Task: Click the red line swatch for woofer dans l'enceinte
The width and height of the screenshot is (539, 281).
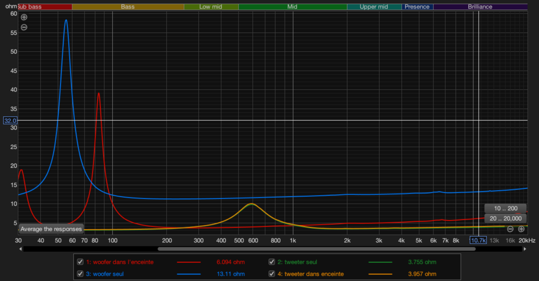Action: (x=189, y=262)
